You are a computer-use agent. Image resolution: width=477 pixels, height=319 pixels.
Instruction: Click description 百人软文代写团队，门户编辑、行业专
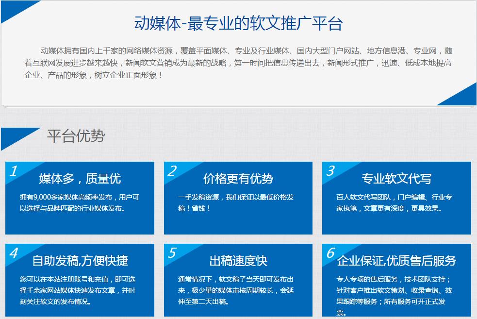(394, 197)
